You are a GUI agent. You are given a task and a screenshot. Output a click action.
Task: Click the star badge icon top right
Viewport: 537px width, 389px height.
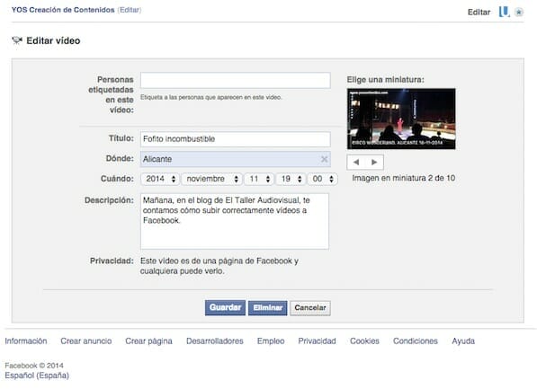pyautogui.click(x=519, y=13)
